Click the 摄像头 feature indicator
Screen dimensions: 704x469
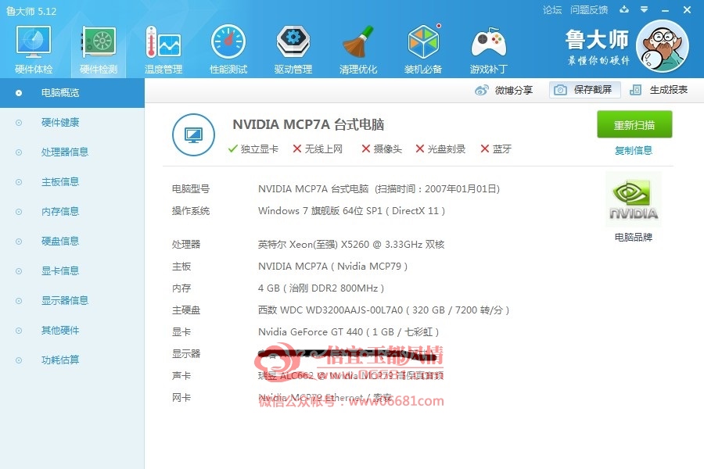382,149
